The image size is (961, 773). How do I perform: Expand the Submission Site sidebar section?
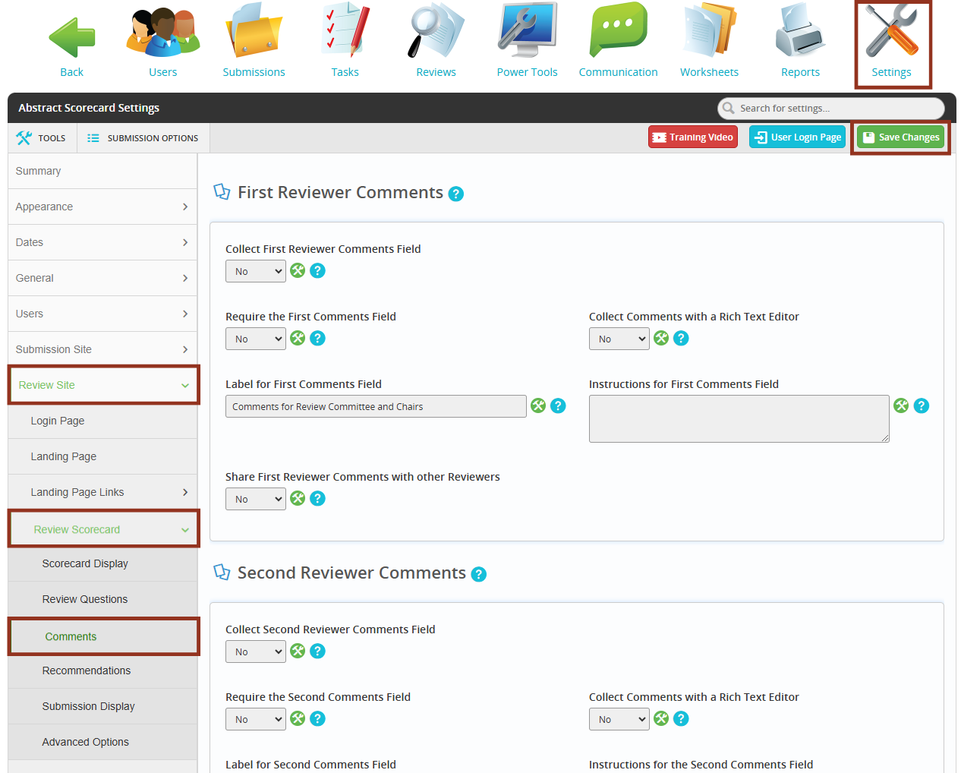102,349
